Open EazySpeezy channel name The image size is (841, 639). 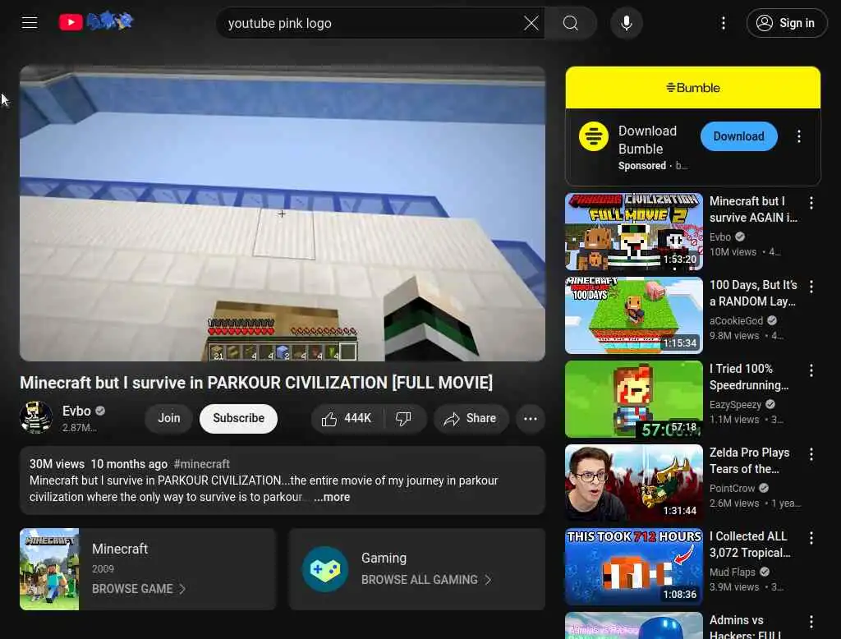coord(735,405)
